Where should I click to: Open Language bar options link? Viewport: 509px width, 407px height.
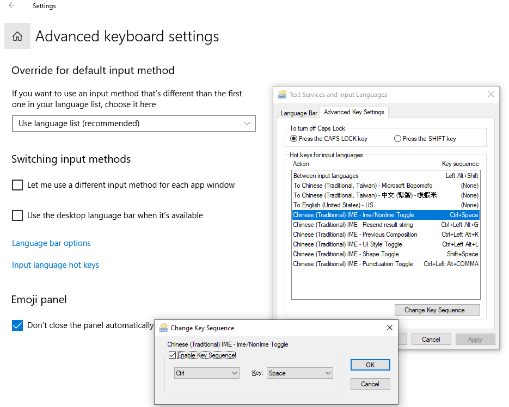pos(51,243)
